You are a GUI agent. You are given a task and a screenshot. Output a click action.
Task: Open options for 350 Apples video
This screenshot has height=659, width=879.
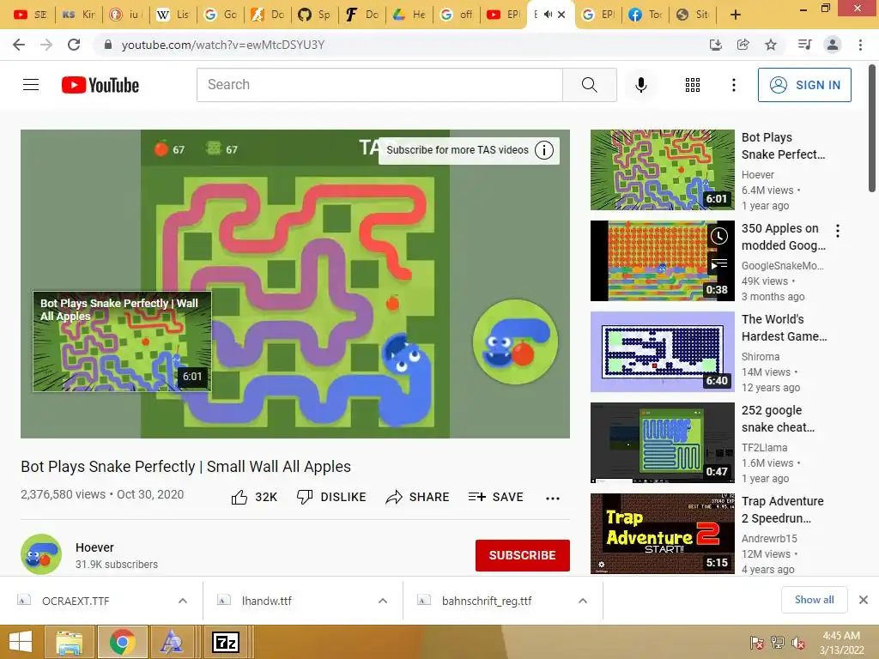(838, 230)
